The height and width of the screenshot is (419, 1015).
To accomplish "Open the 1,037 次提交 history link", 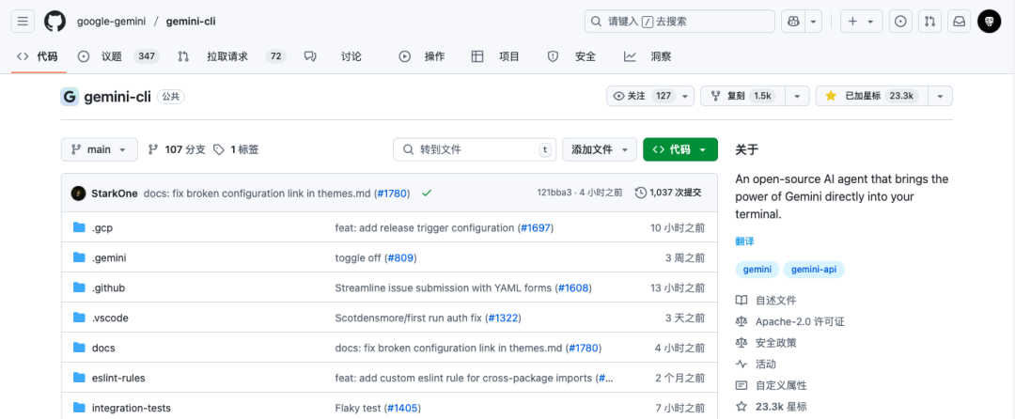I will click(x=668, y=193).
